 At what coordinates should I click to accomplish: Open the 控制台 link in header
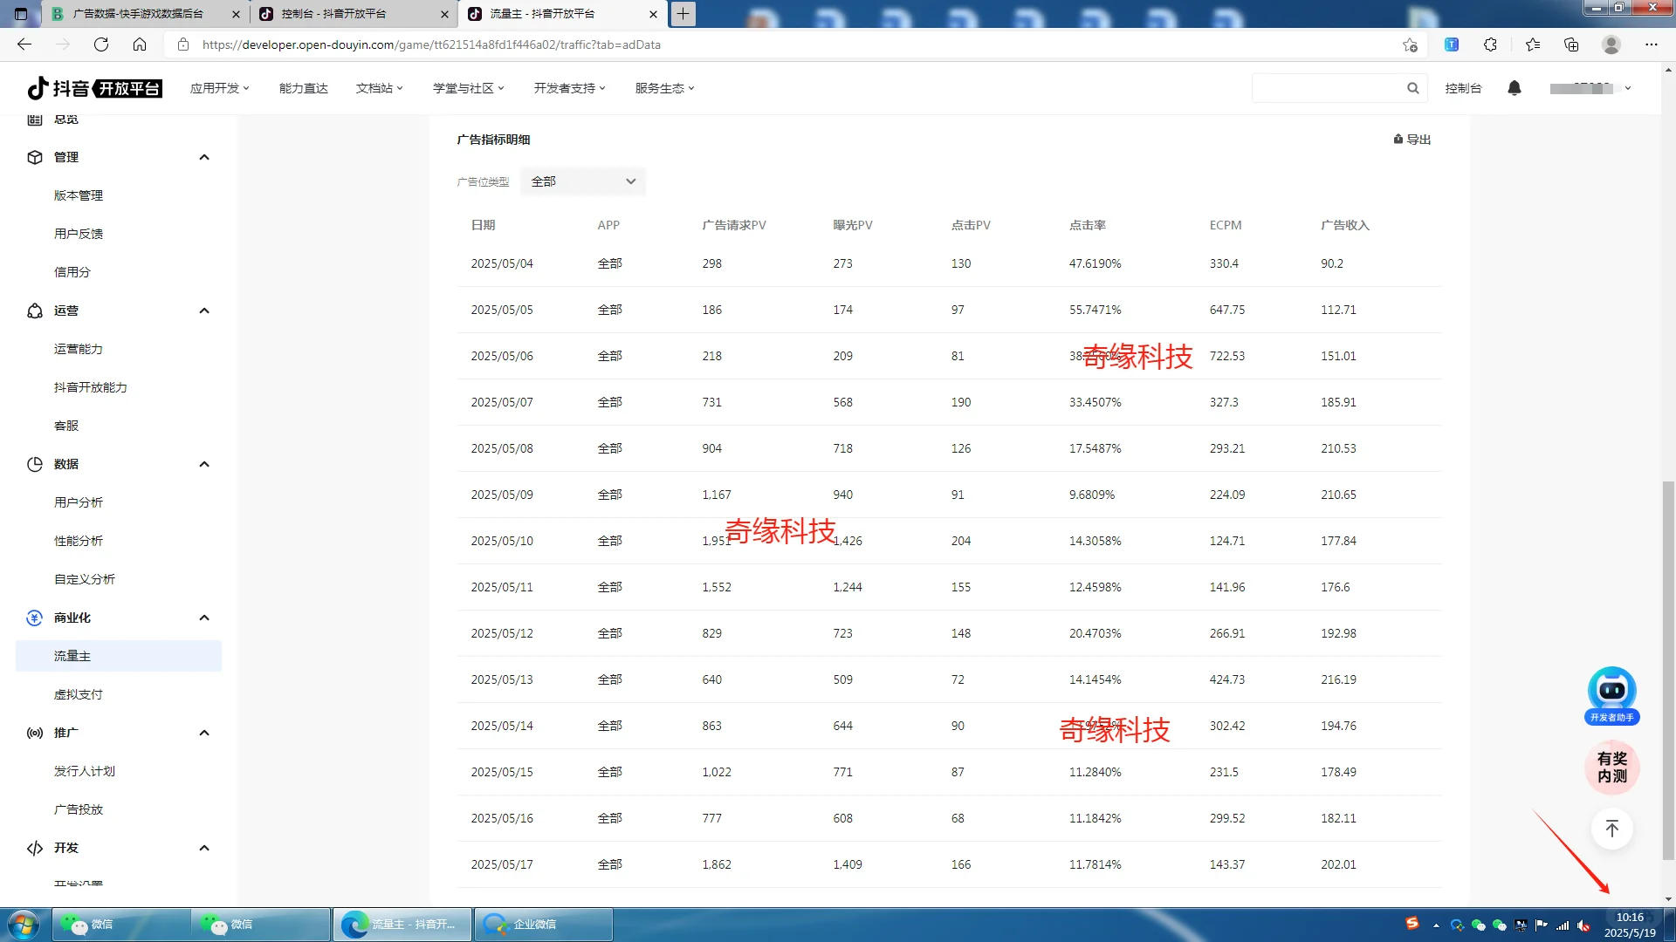(x=1463, y=88)
